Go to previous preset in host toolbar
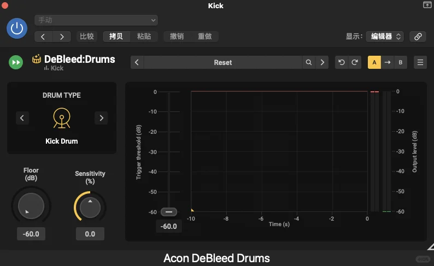The width and height of the screenshot is (434, 266). tap(43, 37)
